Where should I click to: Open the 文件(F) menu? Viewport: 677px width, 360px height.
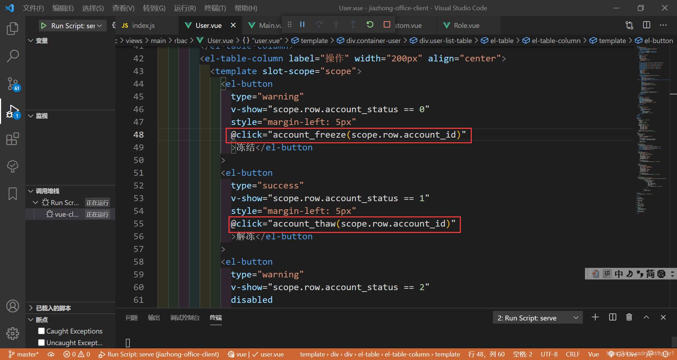click(33, 8)
